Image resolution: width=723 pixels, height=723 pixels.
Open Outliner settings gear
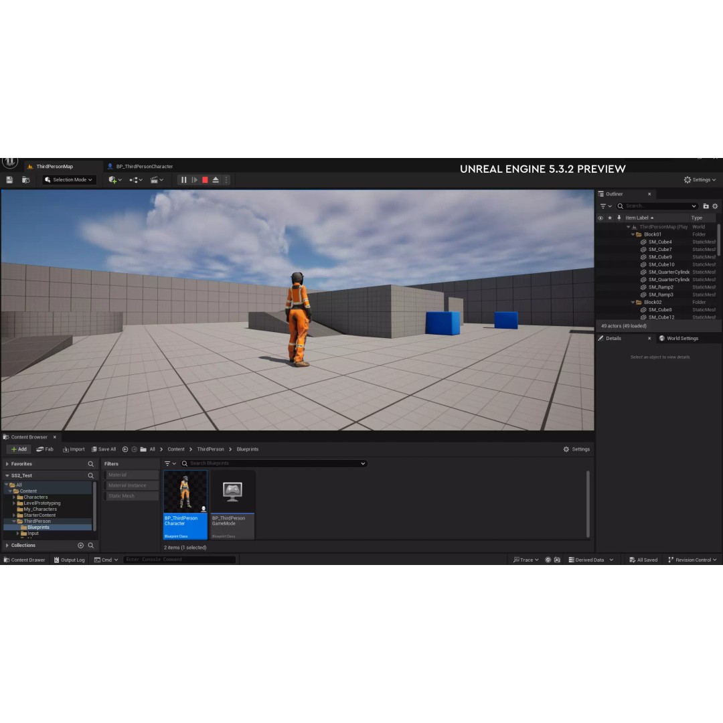[x=715, y=206]
